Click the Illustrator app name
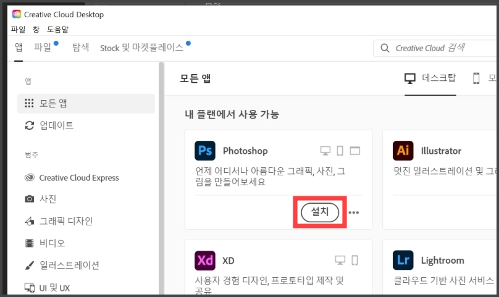The width and height of the screenshot is (499, 297). click(x=441, y=151)
